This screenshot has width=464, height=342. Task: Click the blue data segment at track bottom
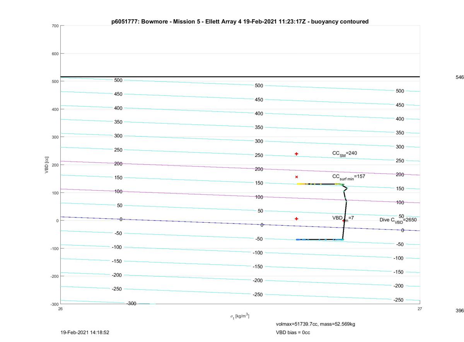click(320, 240)
